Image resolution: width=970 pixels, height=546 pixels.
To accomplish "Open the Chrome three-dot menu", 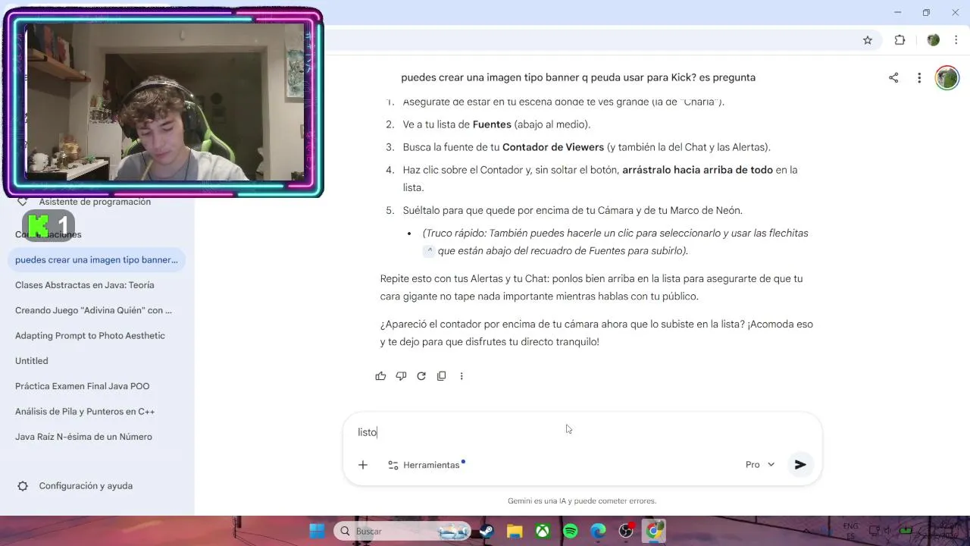I will pos(956,40).
